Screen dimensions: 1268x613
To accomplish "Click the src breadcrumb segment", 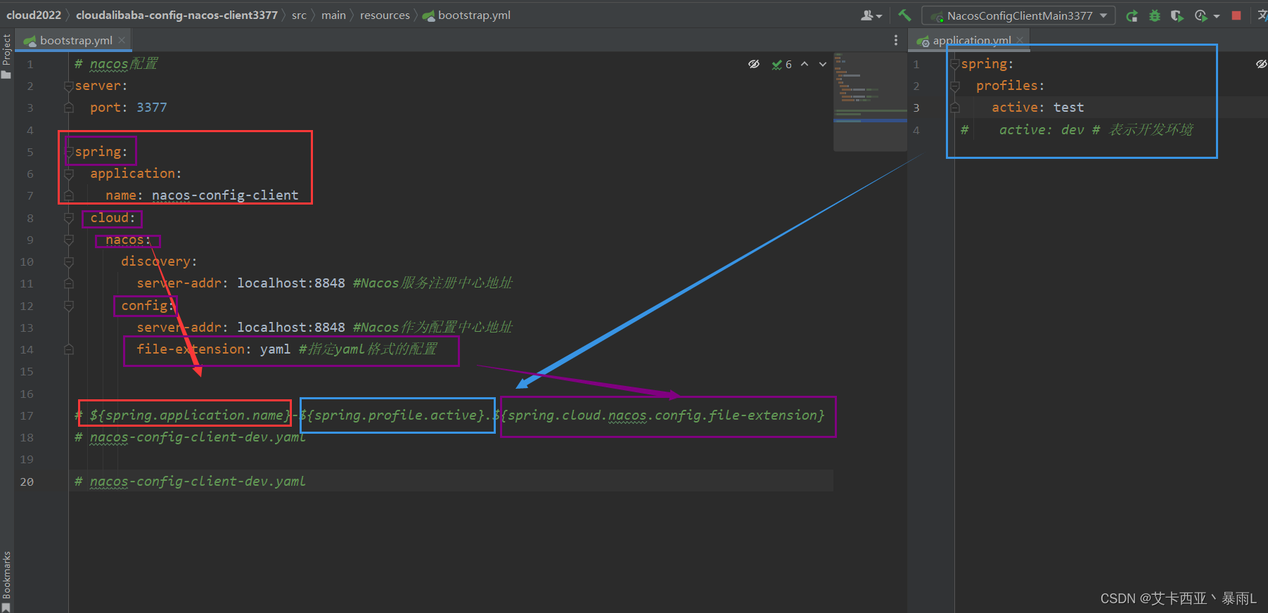I will 299,15.
